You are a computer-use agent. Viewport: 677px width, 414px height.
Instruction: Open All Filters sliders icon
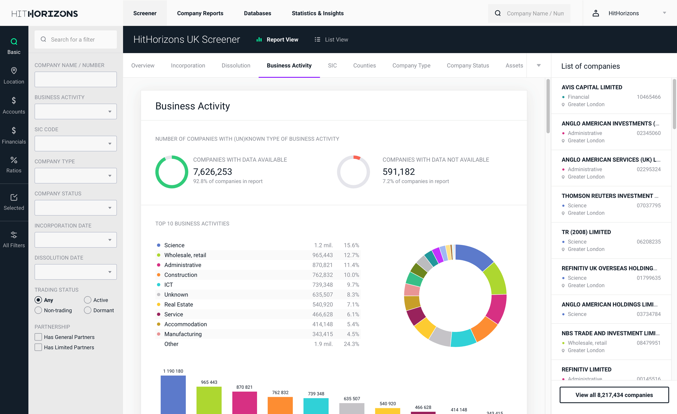[x=14, y=235]
